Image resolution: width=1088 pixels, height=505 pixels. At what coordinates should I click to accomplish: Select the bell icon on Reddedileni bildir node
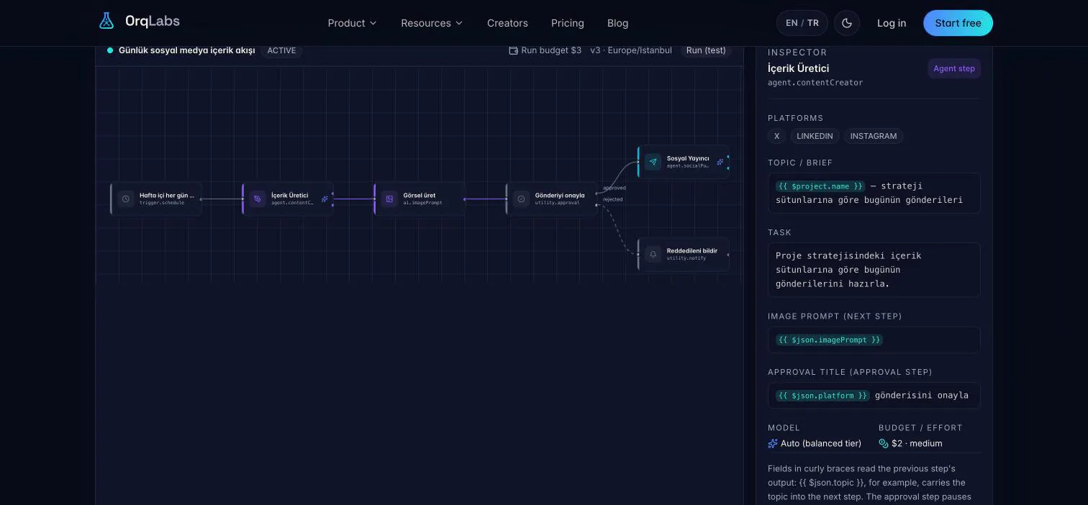[x=653, y=254]
